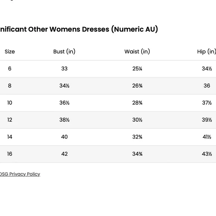Click the 32¾ waist measurement
This screenshot has height=216, width=216.
point(137,137)
